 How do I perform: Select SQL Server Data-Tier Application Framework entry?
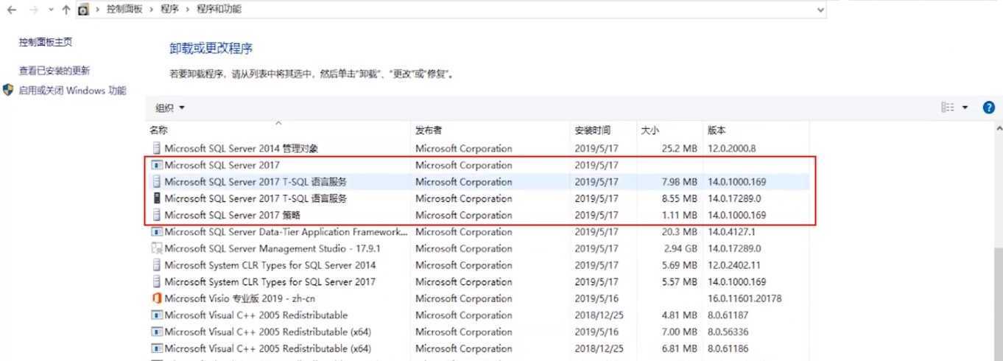click(x=286, y=231)
